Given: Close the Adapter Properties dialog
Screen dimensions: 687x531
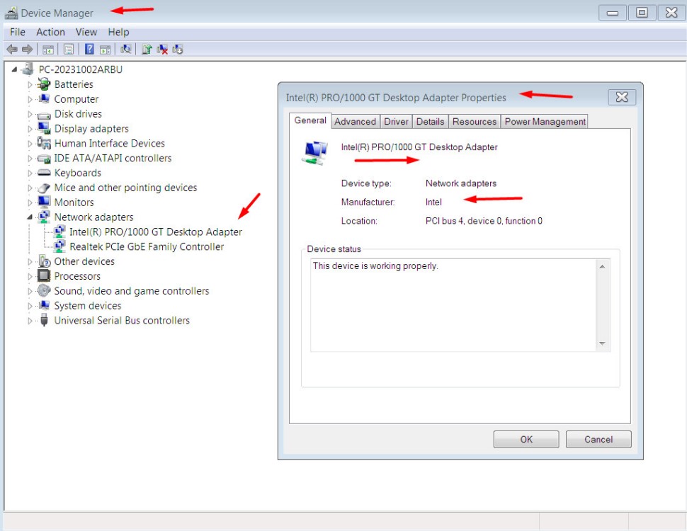Looking at the screenshot, I should click(622, 97).
